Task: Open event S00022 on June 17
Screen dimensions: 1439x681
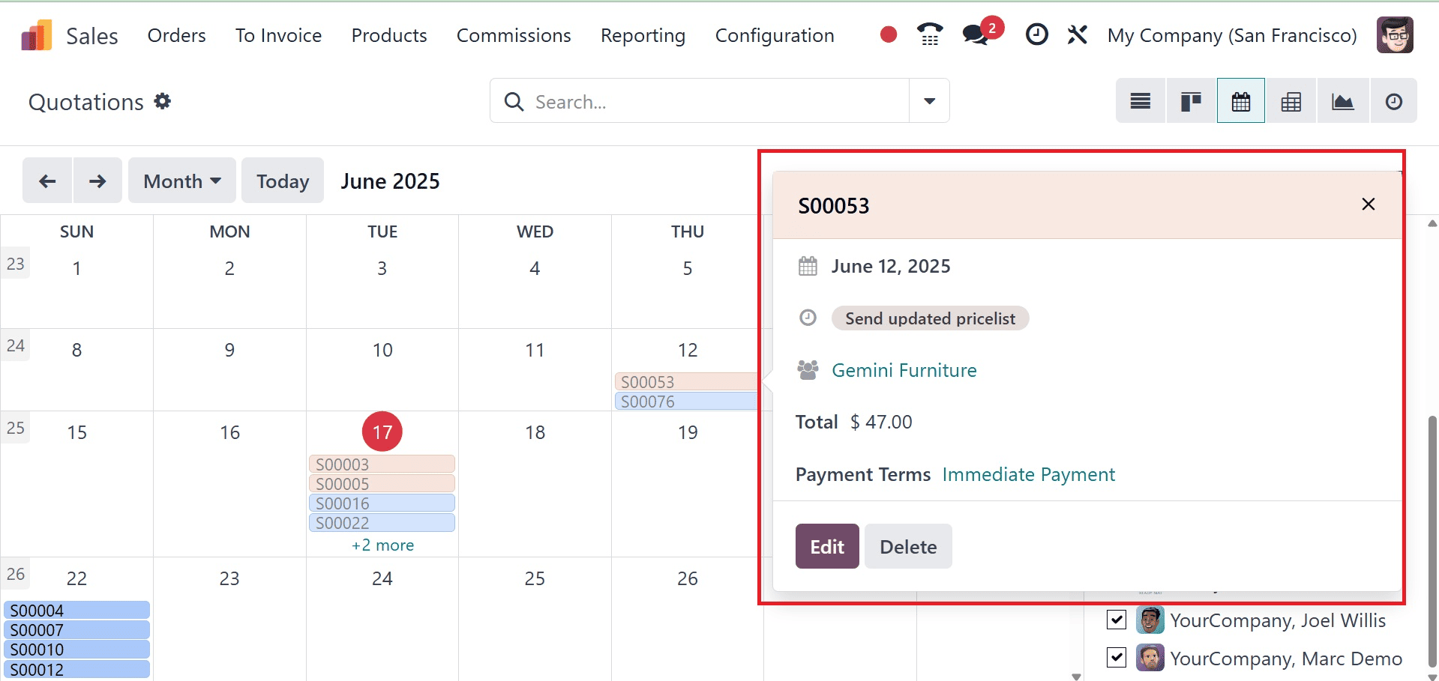Action: (382, 522)
